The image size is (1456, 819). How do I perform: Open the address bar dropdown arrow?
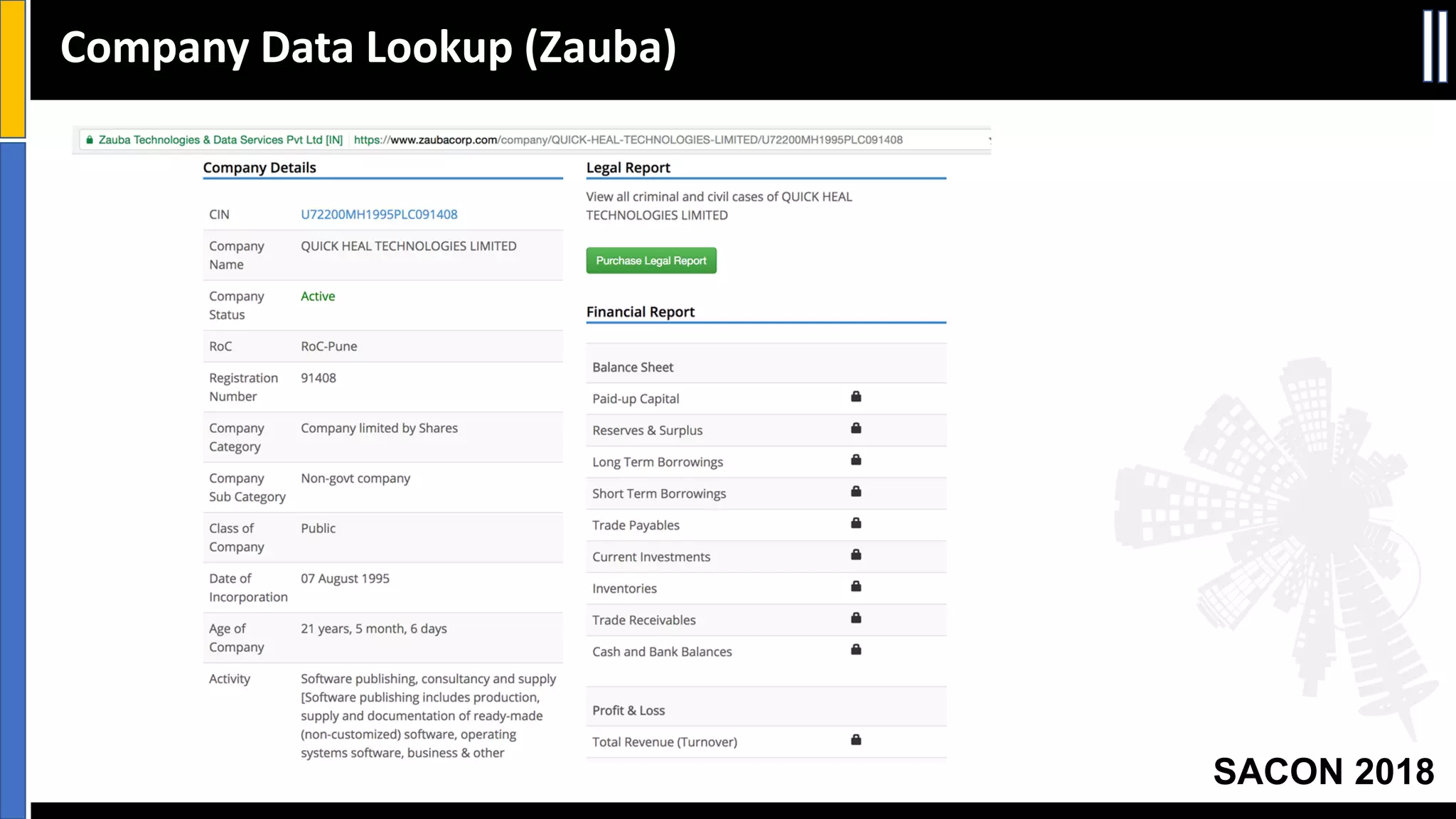click(989, 140)
